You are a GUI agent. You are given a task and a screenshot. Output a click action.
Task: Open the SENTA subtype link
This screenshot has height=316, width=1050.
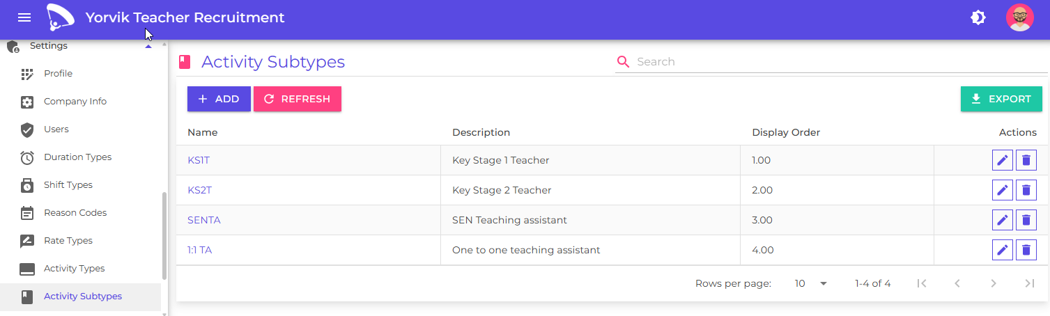tap(204, 220)
